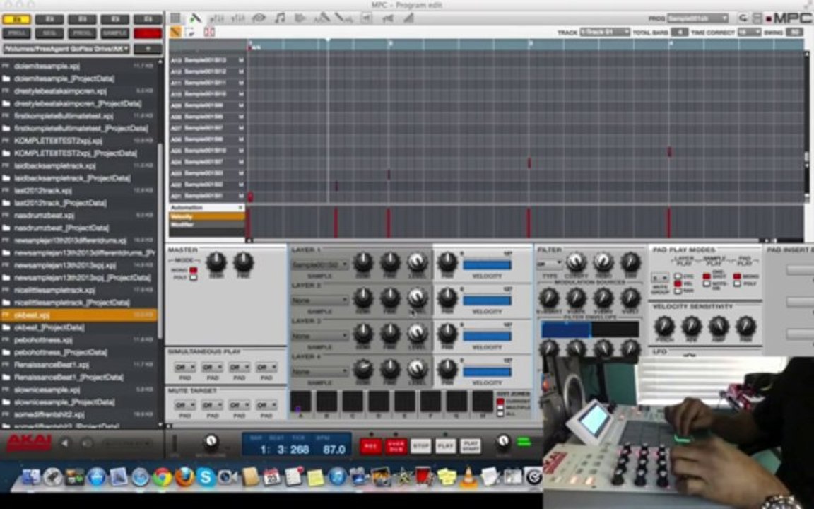Switch browser to SEQ filter tab
This screenshot has width=814, height=509.
(49, 33)
